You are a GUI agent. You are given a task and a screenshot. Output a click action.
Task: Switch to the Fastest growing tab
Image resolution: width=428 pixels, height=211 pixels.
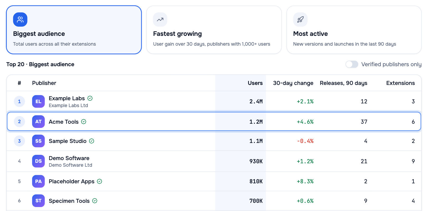[214, 30]
